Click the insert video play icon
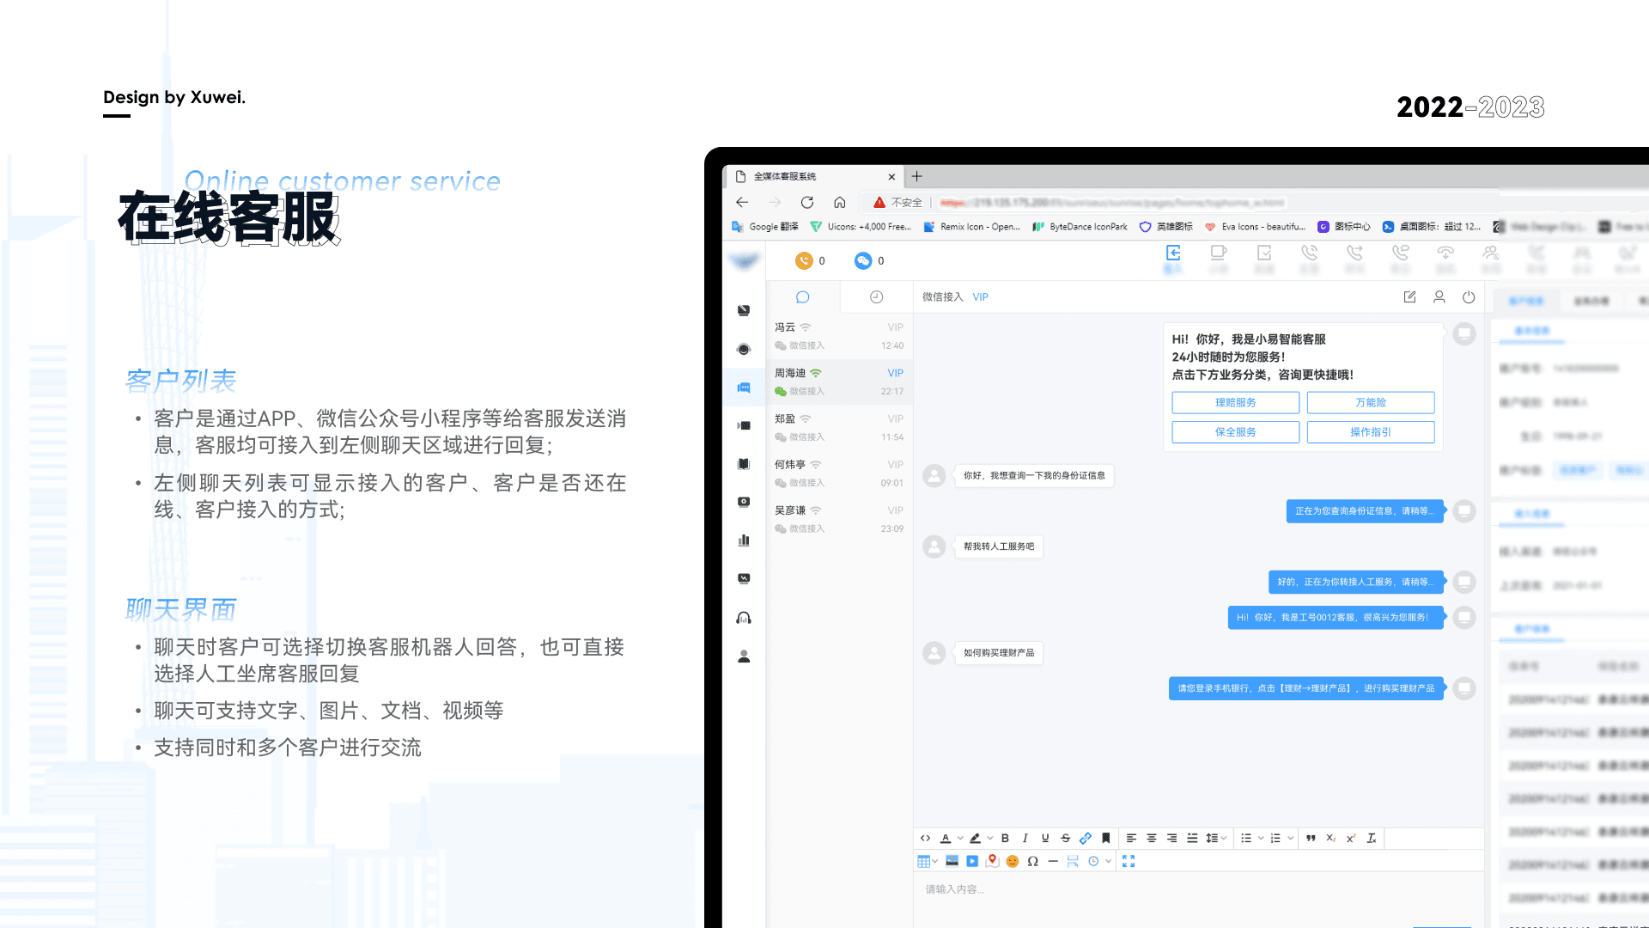 coord(972,861)
